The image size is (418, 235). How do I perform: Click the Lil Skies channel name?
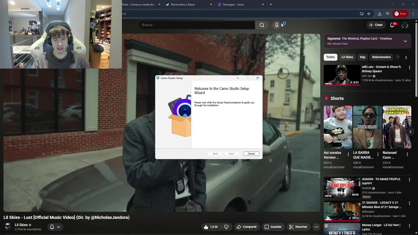click(x=21, y=225)
